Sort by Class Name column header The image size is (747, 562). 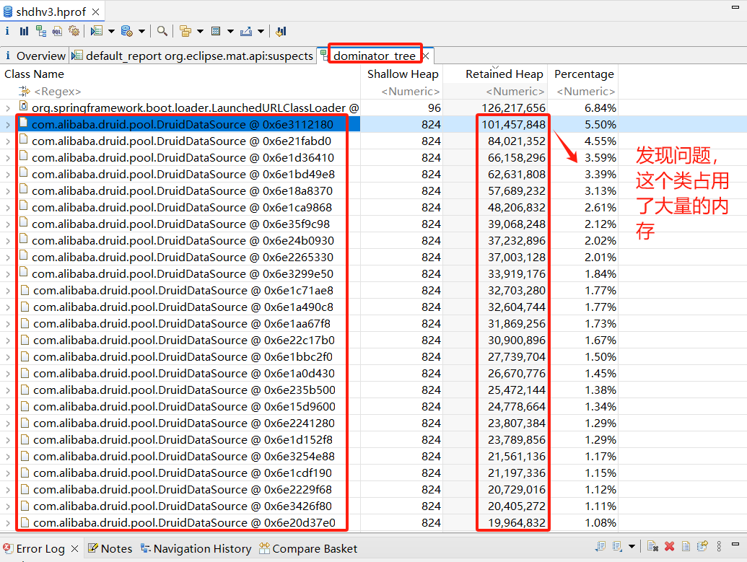tap(180, 74)
